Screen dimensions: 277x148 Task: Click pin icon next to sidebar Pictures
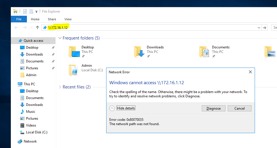pos(53,68)
